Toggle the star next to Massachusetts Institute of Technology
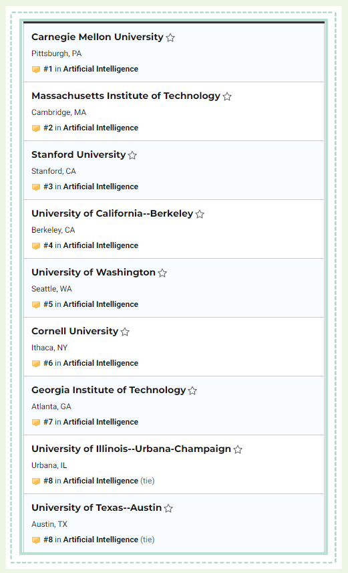 pyautogui.click(x=227, y=96)
